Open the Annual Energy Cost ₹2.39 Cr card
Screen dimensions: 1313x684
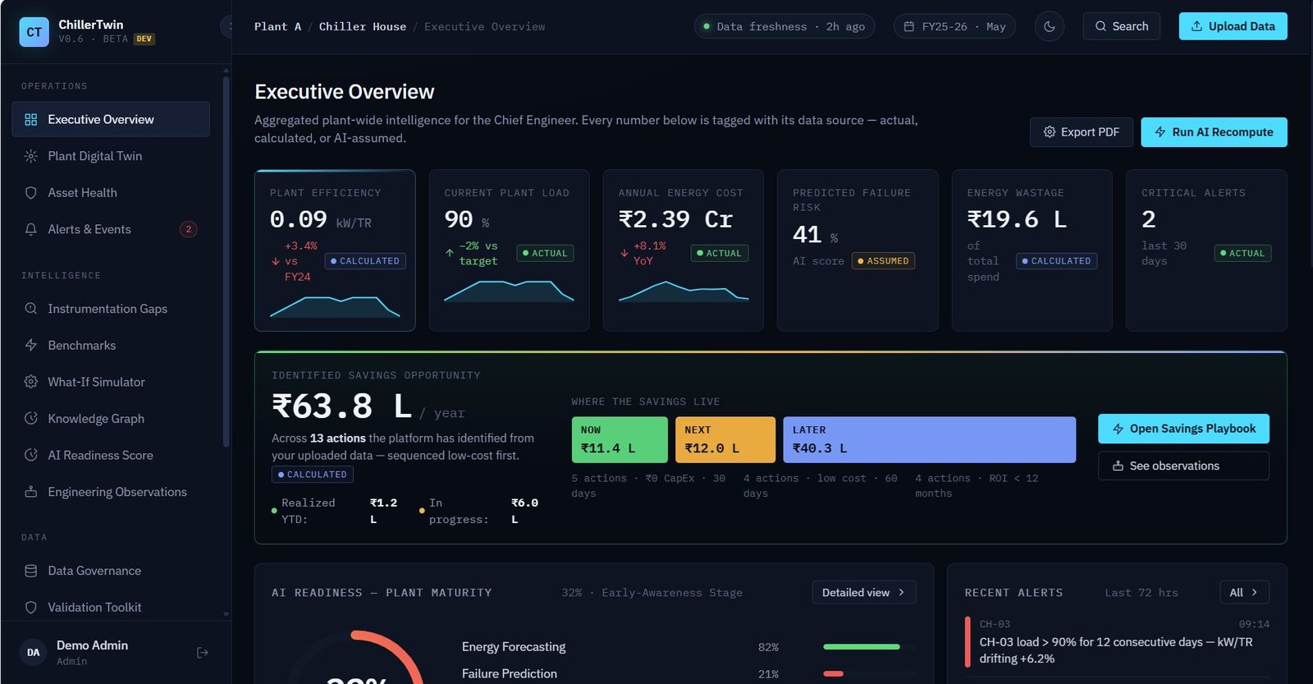click(x=684, y=250)
